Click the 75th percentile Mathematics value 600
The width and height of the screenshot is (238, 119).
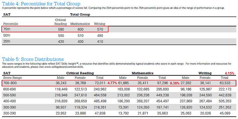(80, 29)
